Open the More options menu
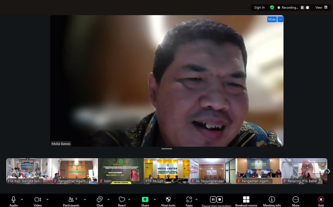 point(296,201)
